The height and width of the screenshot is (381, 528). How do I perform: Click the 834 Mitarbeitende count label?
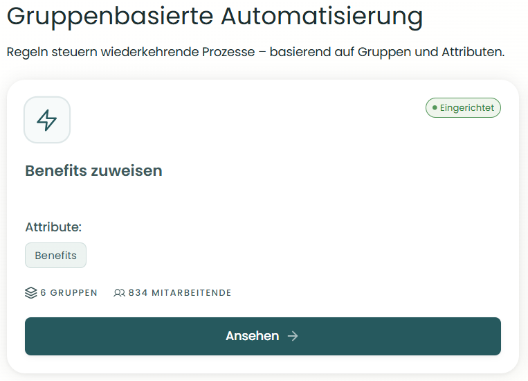coord(180,292)
